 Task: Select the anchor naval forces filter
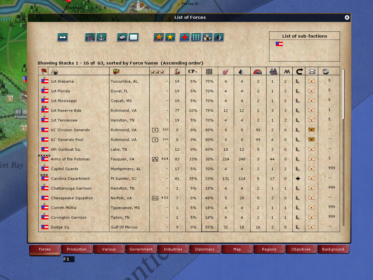click(x=102, y=38)
